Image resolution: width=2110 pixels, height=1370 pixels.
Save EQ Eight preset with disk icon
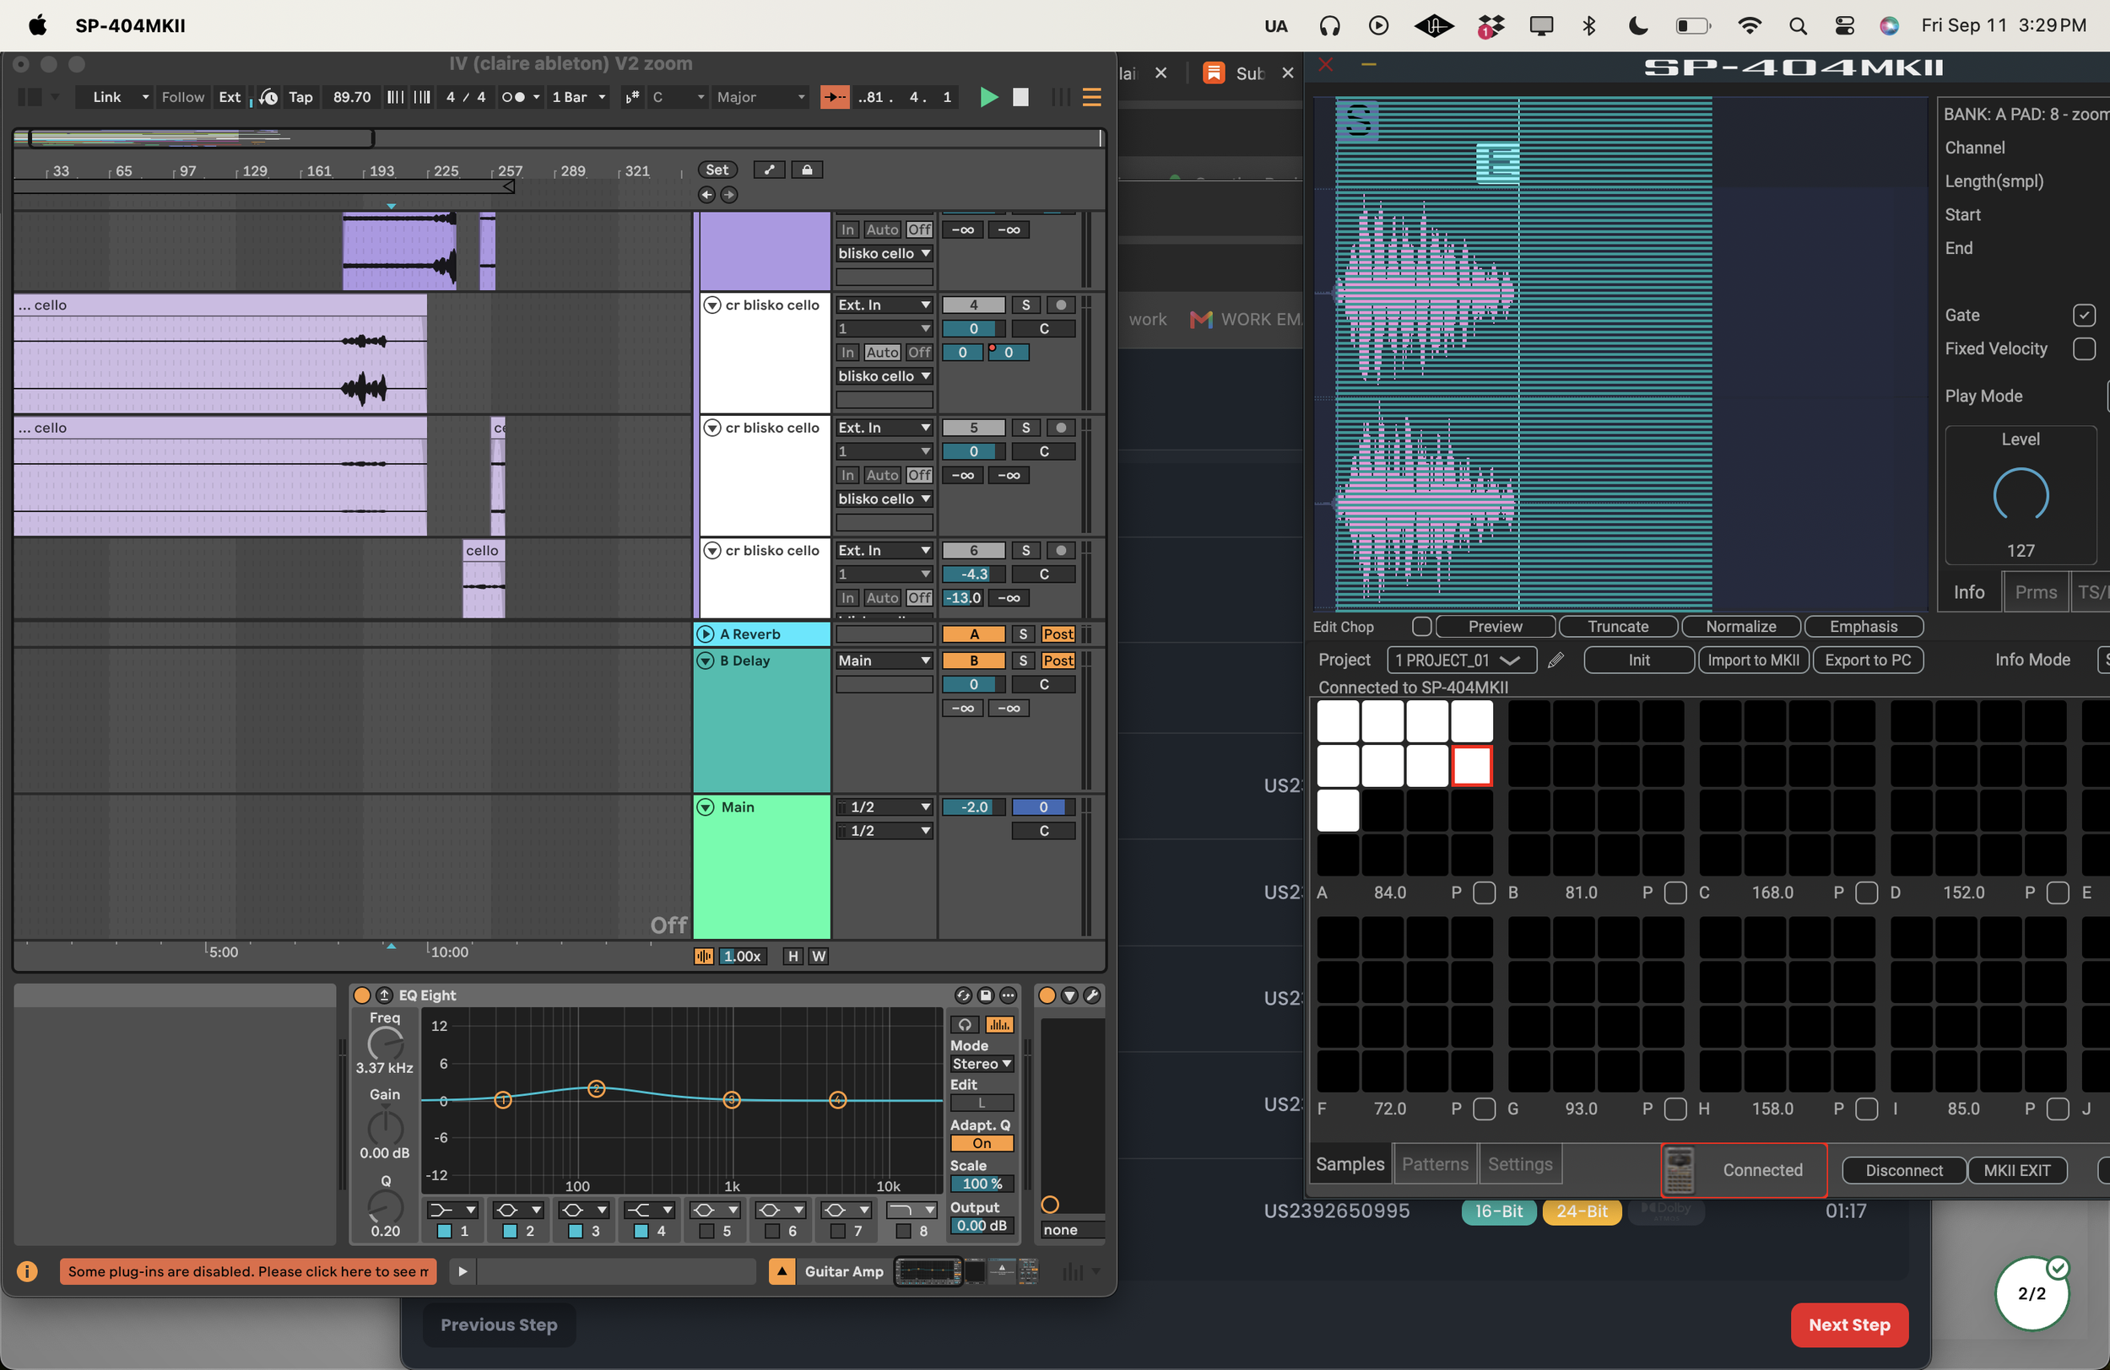[985, 995]
